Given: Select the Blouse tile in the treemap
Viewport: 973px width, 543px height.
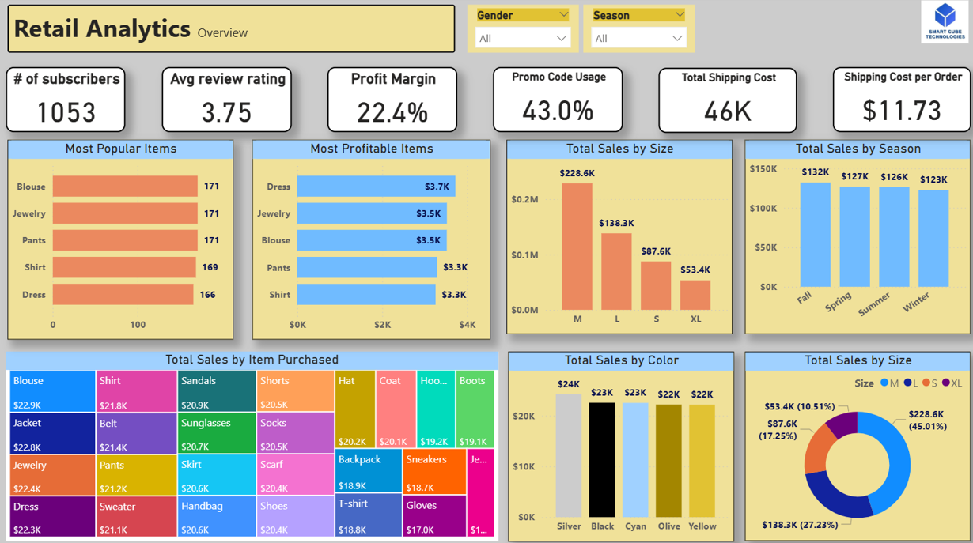Looking at the screenshot, I should 52,391.
